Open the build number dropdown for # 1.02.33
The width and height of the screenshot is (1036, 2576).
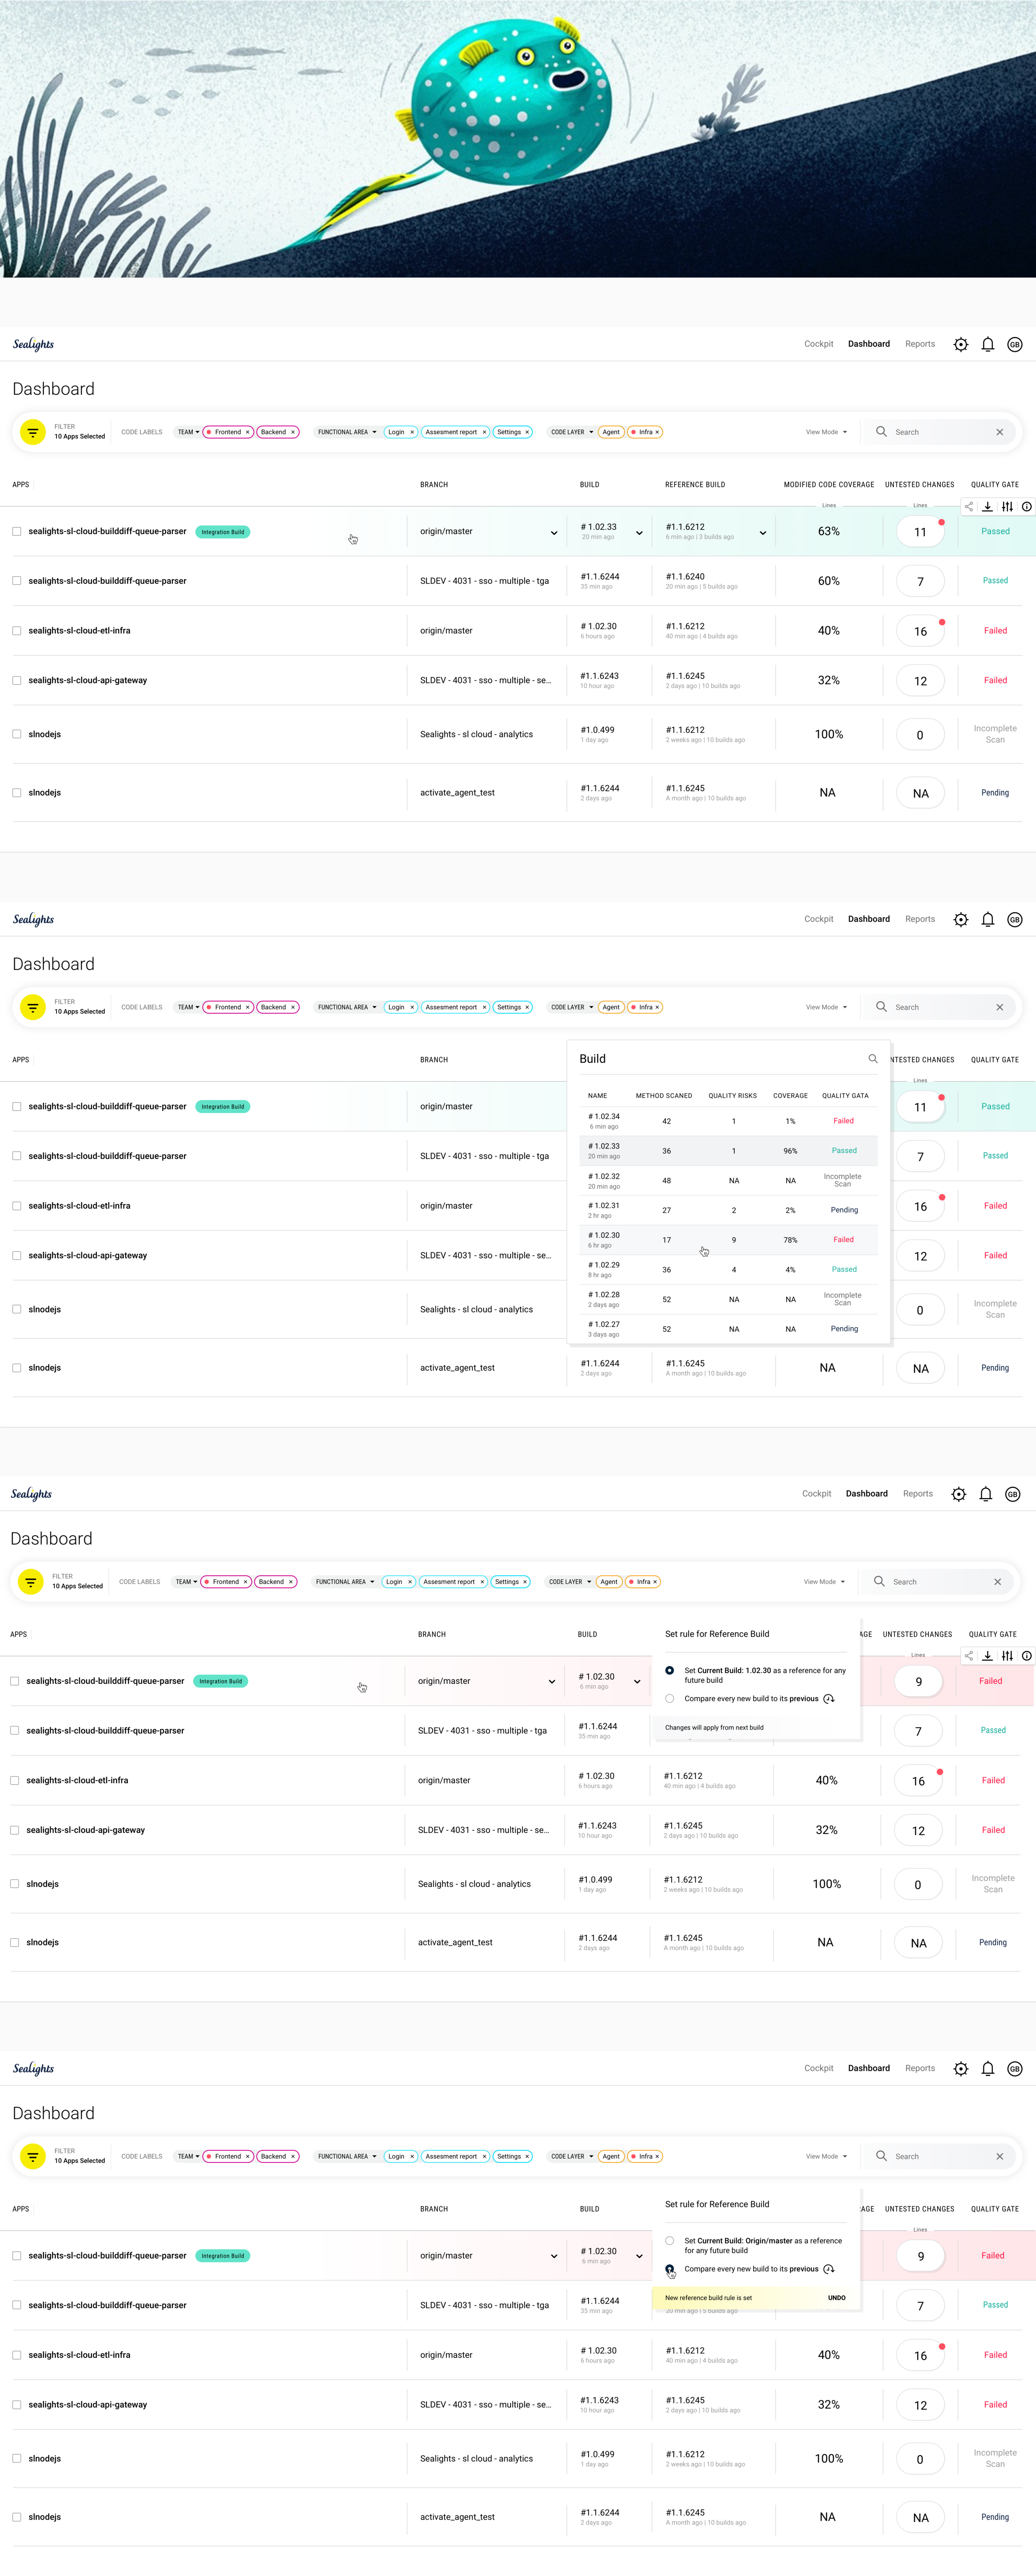(x=639, y=532)
